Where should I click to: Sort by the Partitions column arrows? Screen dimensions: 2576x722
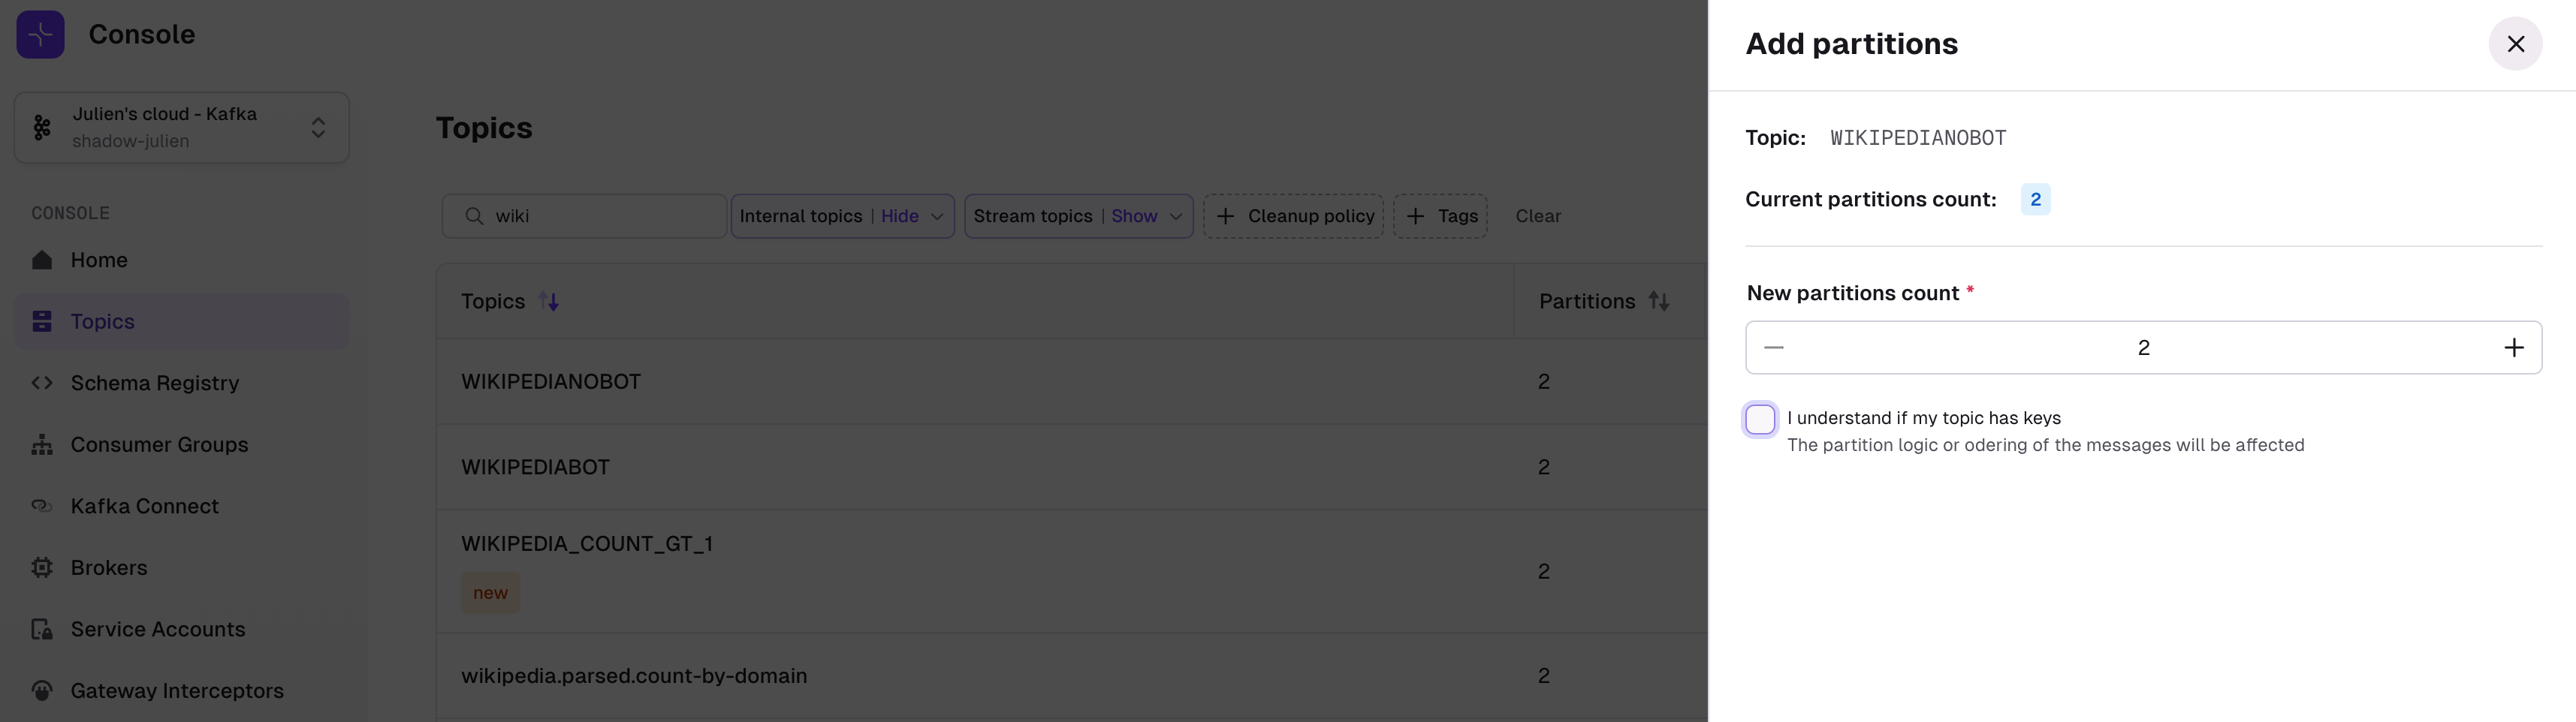(1659, 301)
